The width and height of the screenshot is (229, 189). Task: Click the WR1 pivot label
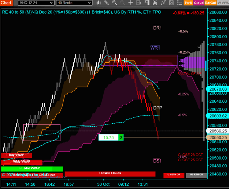155,48
